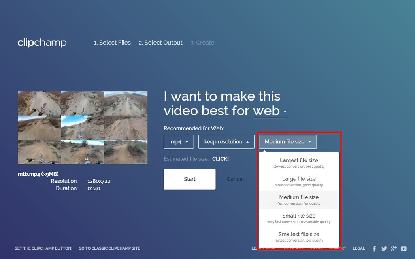Choose Smallest file size option

coord(299,236)
